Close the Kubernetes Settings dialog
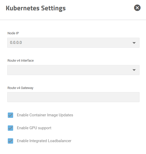The height and width of the screenshot is (154, 146). (x=137, y=8)
